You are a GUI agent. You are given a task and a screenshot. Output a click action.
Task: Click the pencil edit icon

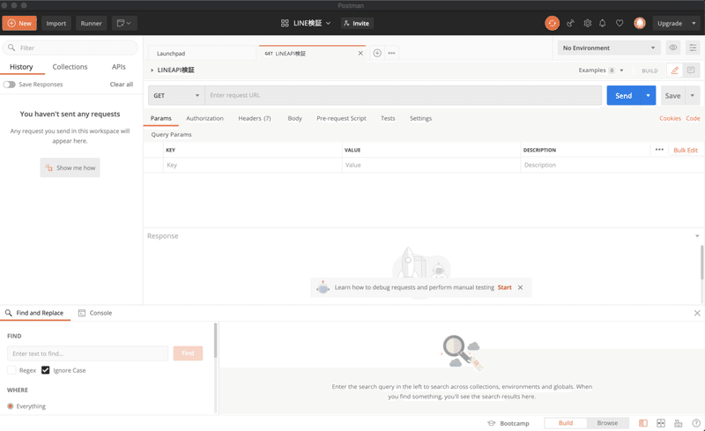tap(675, 71)
